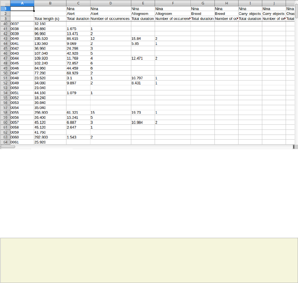
Task: Click cell value 6.887
Action: 78,123
